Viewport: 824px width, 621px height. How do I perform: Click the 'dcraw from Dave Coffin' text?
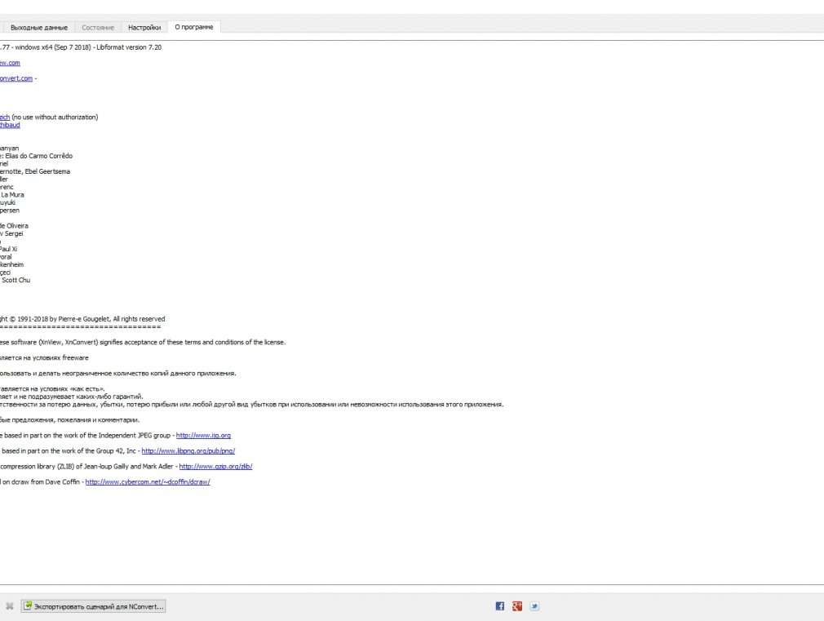click(x=46, y=481)
